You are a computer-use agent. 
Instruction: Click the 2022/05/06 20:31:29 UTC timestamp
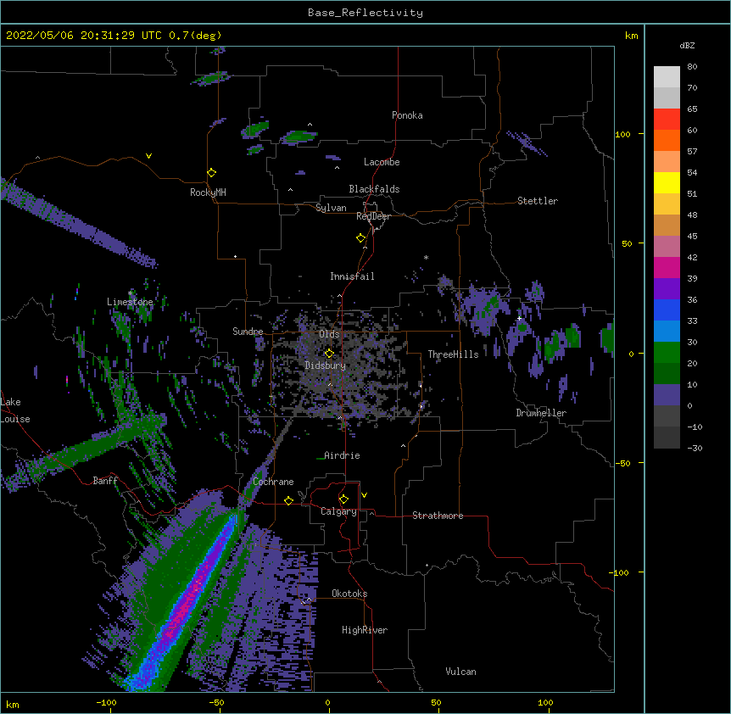coord(85,36)
